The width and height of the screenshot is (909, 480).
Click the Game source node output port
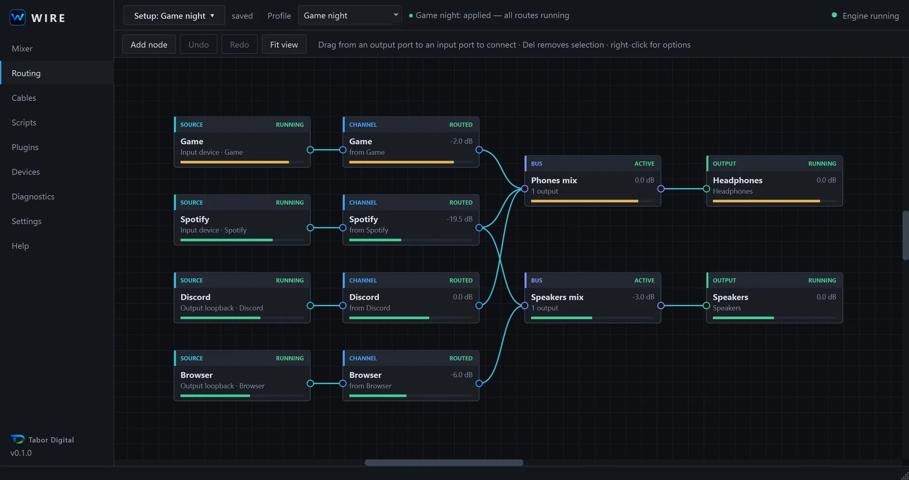(311, 150)
